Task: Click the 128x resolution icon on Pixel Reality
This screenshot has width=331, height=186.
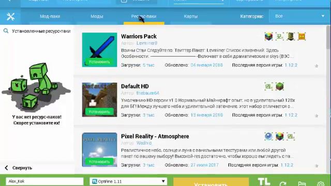Action: coord(291,136)
